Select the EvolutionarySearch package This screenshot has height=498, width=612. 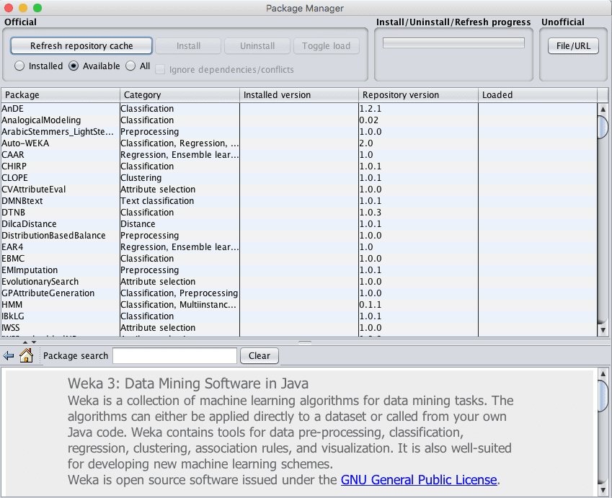tap(299, 281)
